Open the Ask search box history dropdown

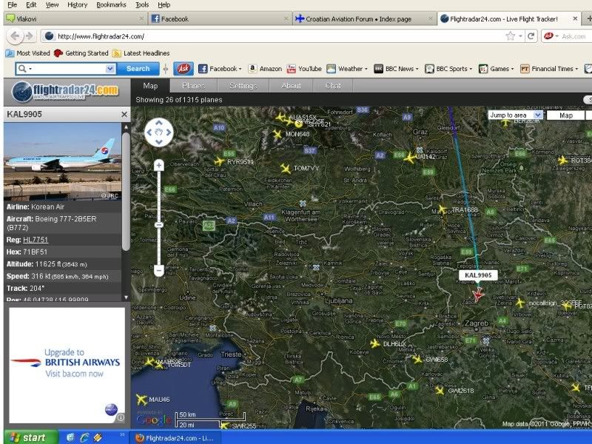click(110, 69)
